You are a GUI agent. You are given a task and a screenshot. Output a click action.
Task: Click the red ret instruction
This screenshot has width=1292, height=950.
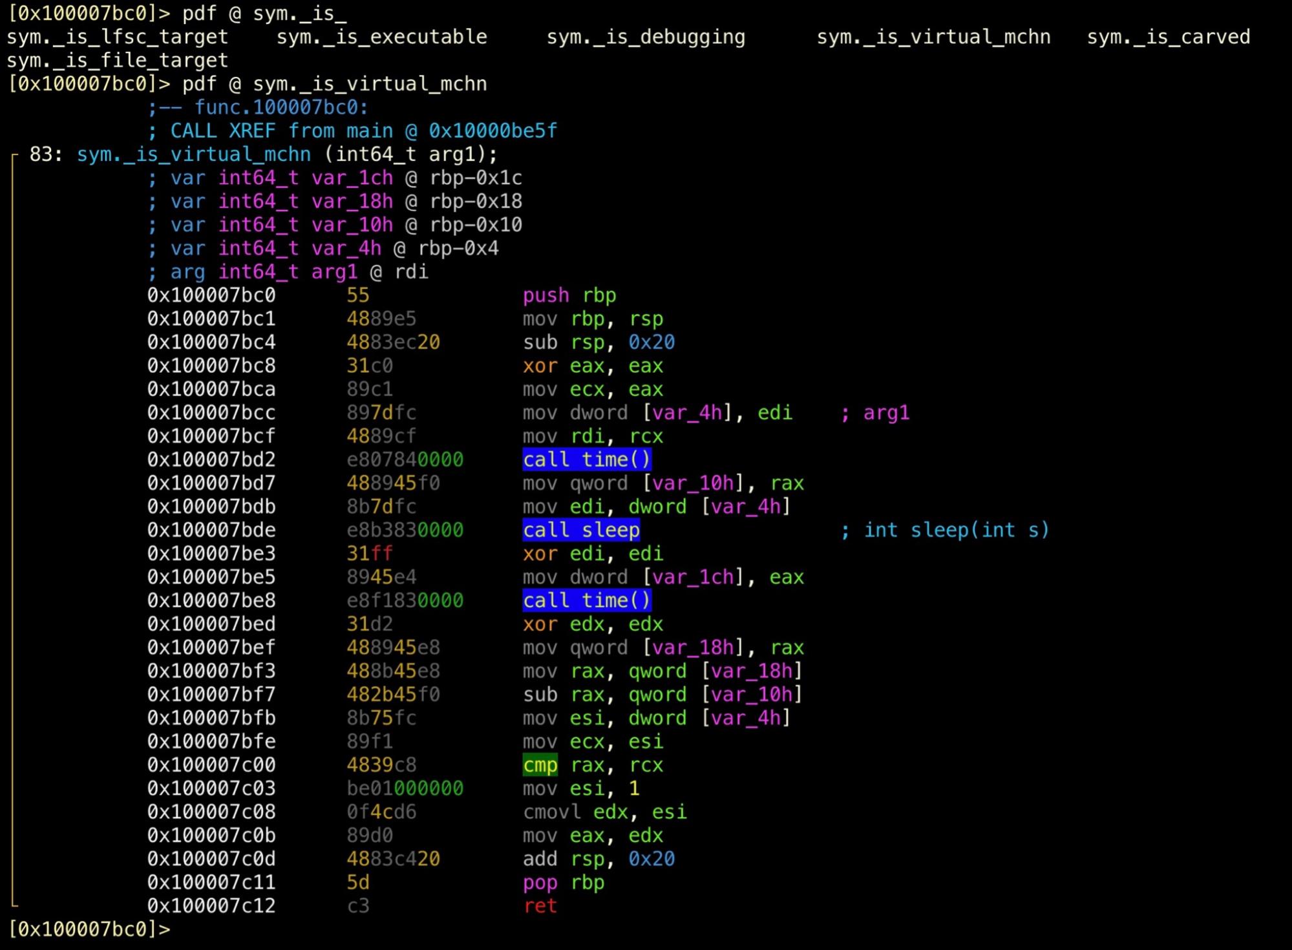point(540,906)
